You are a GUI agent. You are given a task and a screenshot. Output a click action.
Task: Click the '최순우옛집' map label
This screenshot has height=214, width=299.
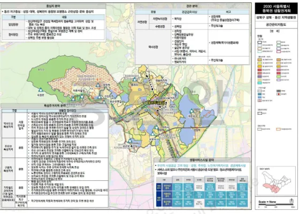(117, 102)
